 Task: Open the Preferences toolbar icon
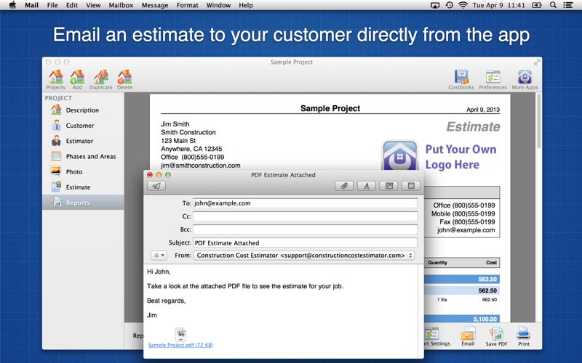point(493,78)
